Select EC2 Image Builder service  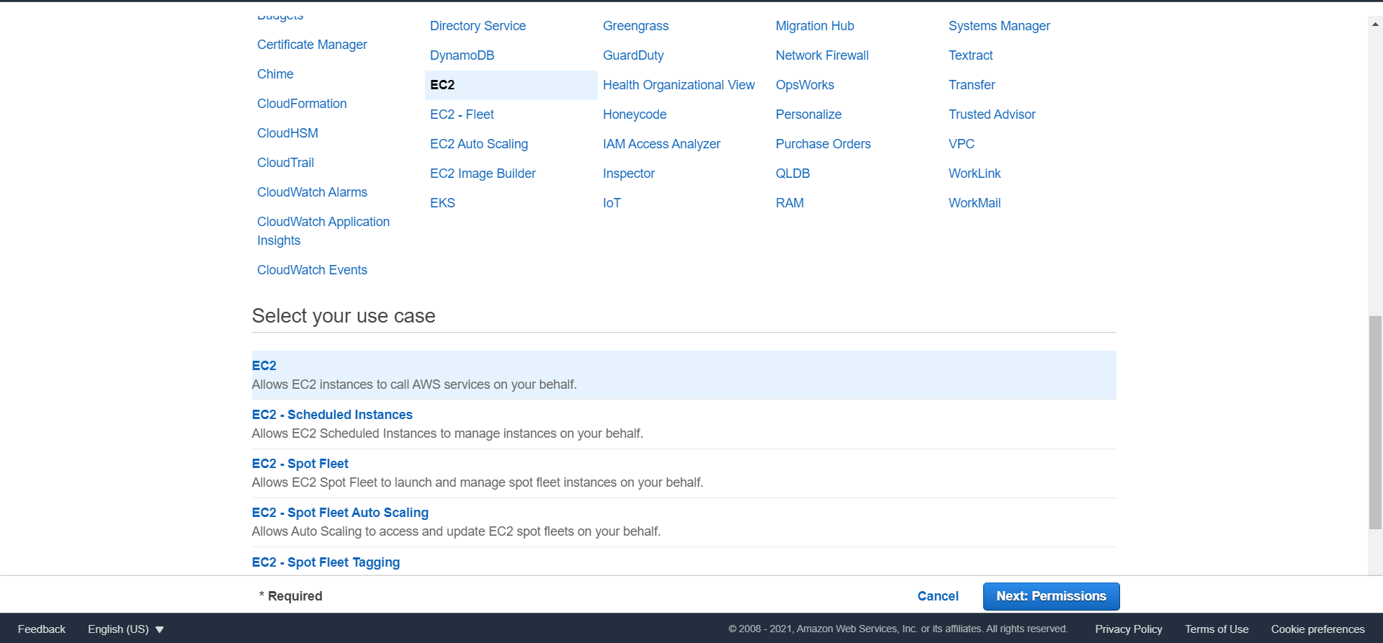tap(483, 174)
